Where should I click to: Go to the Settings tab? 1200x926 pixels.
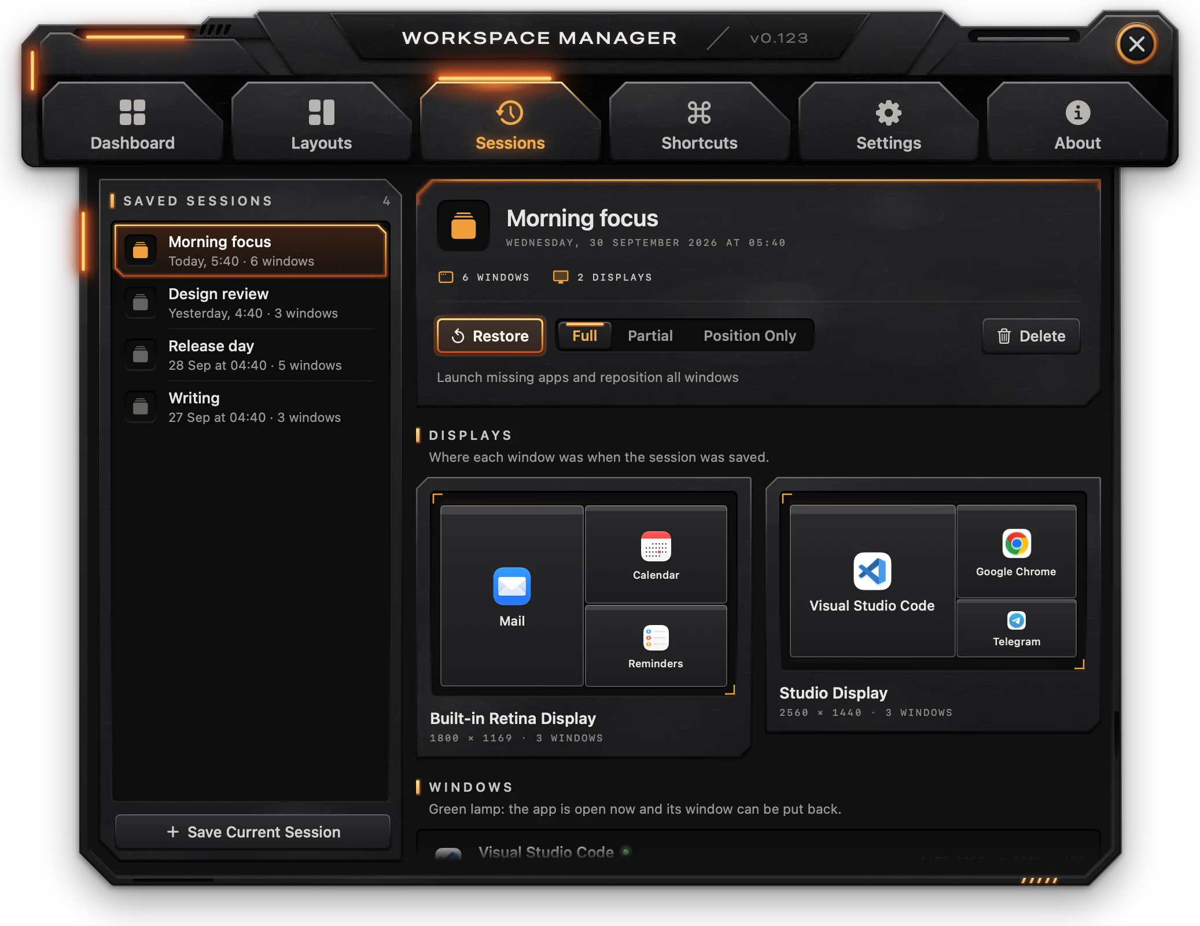pos(888,123)
